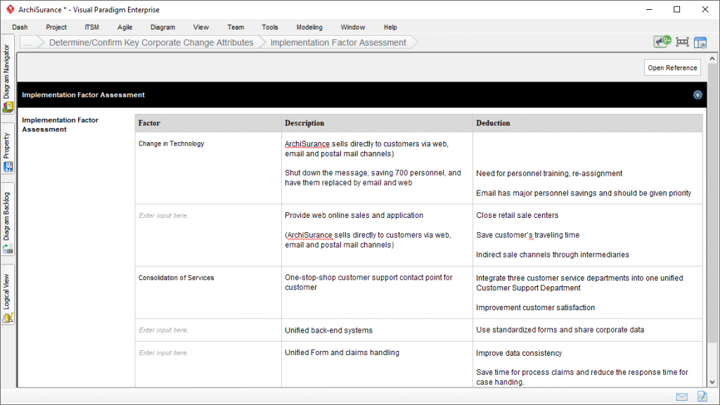Viewport: 720px width, 405px height.
Task: Open the Modeling menu
Action: [309, 27]
